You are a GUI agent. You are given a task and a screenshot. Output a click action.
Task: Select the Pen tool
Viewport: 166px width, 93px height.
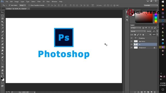[x=2, y=57]
